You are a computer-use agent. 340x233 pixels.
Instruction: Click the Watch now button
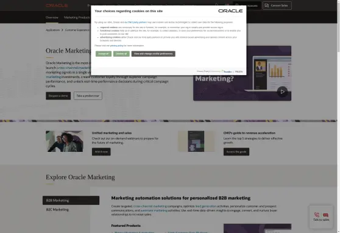click(101, 151)
